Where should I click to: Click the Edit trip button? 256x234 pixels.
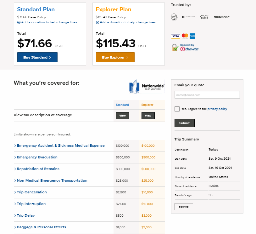(184, 207)
